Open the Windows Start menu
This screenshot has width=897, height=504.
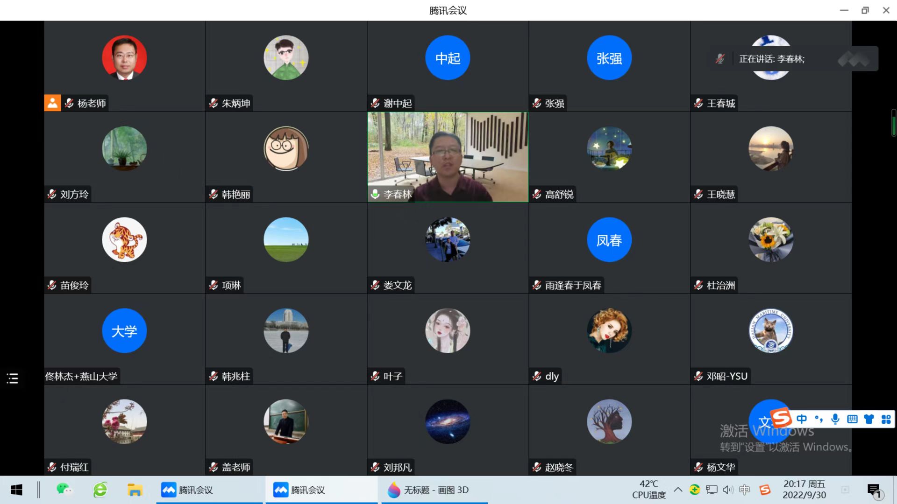tap(16, 490)
